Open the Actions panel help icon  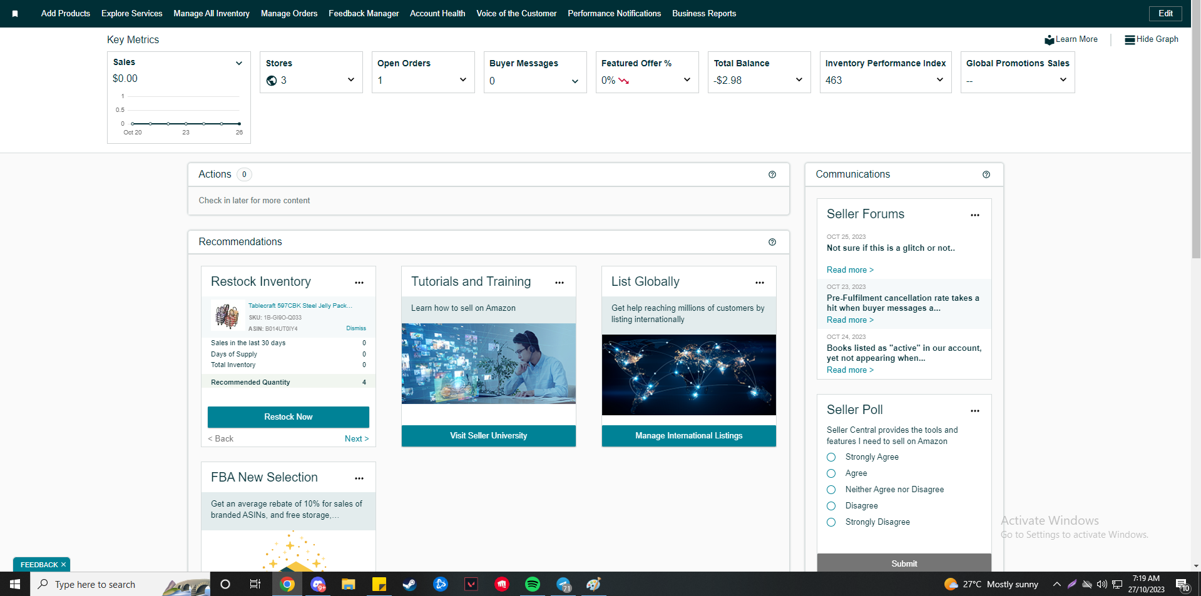point(772,174)
